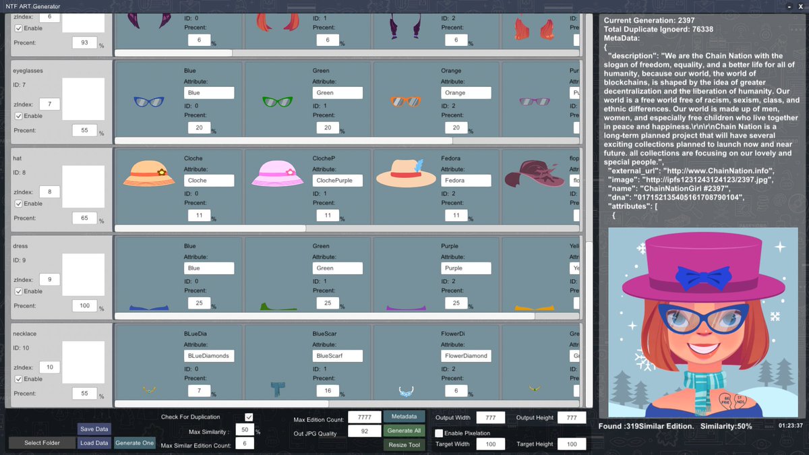Edit the necklace layer Precent field

(x=84, y=394)
